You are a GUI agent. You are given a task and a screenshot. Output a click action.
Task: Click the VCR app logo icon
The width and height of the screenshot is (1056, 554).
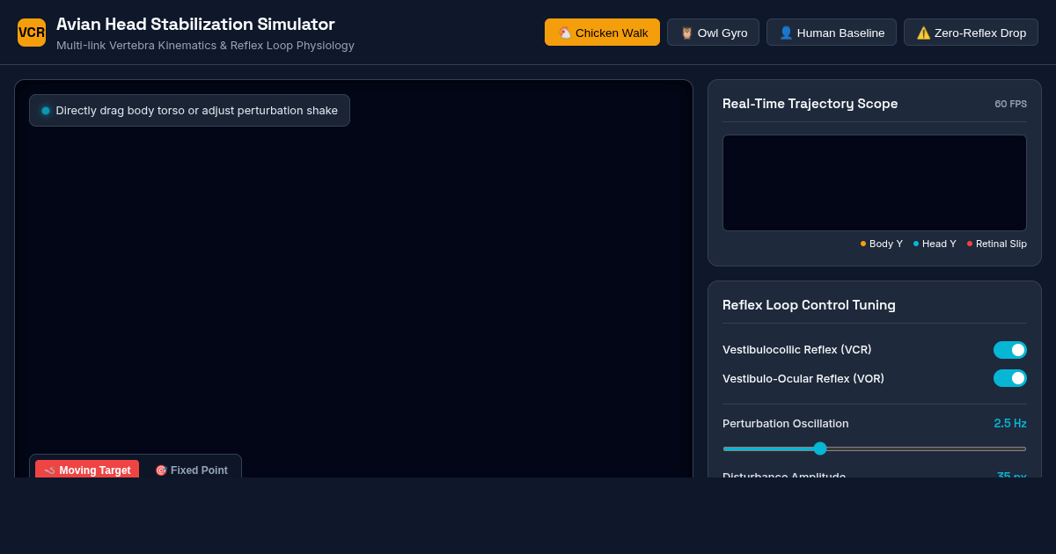32,33
